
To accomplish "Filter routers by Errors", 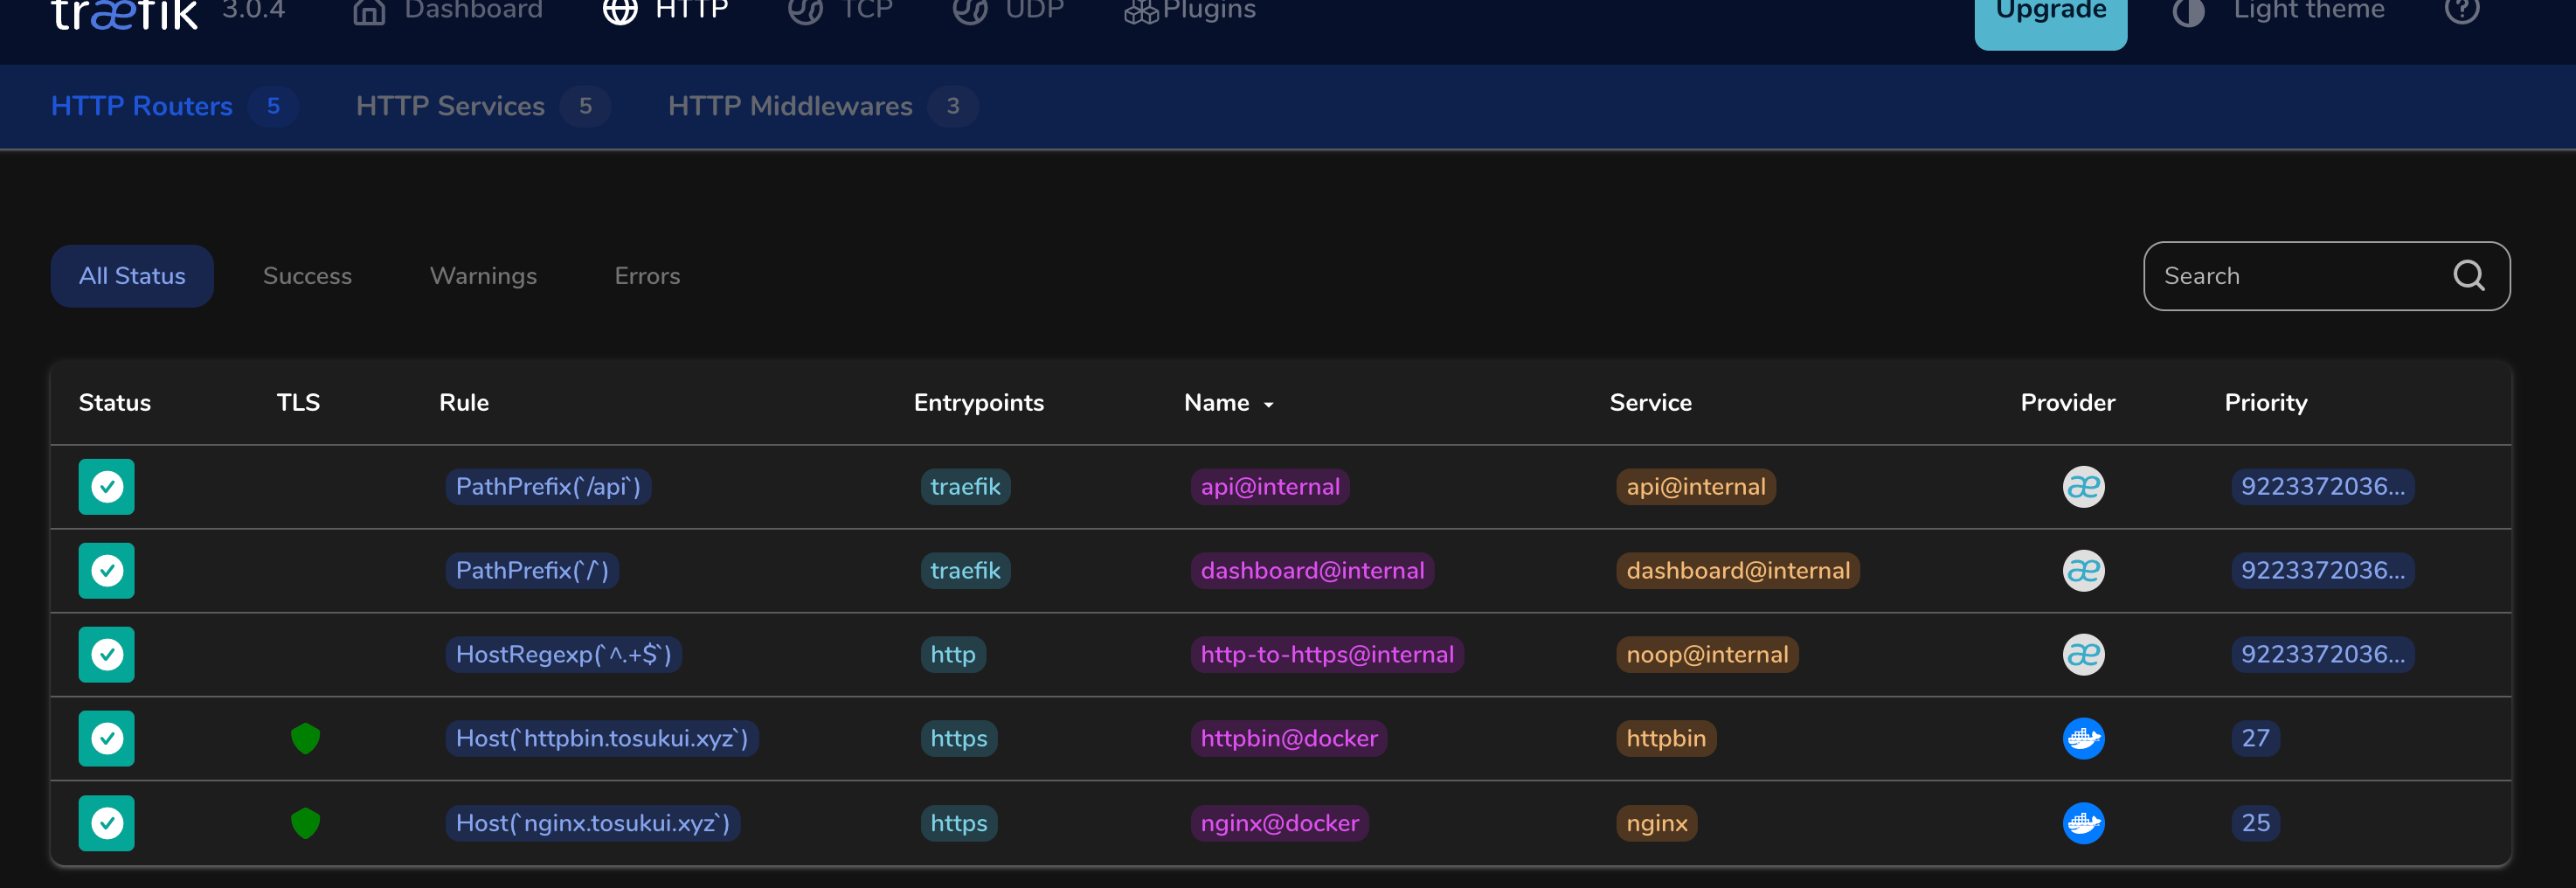I will pyautogui.click(x=647, y=276).
